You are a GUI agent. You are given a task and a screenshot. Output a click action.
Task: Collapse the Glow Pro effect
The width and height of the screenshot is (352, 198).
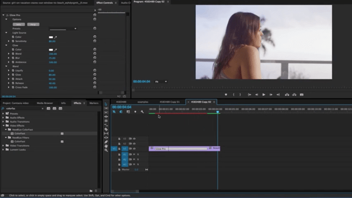point(3,15)
